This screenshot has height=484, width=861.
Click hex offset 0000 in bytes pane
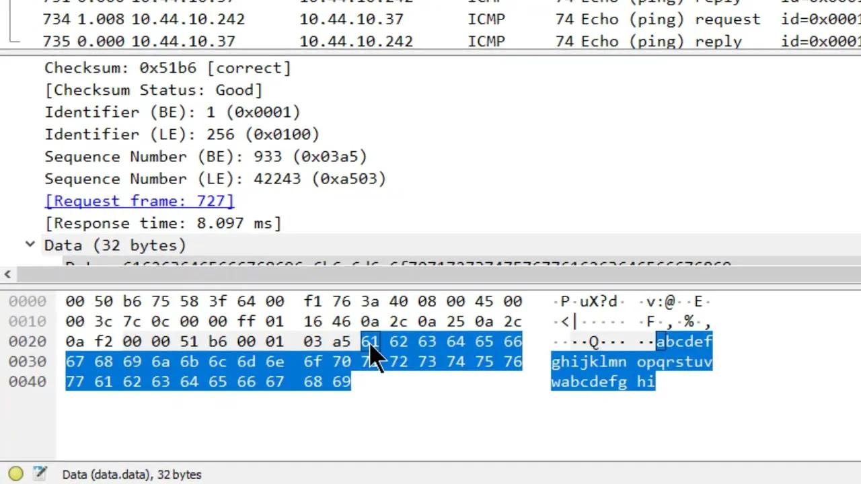coord(28,301)
